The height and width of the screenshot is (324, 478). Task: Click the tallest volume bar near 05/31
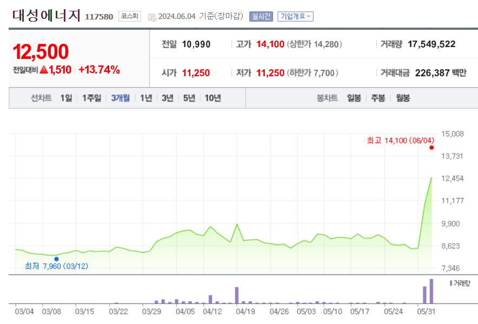[431, 291]
